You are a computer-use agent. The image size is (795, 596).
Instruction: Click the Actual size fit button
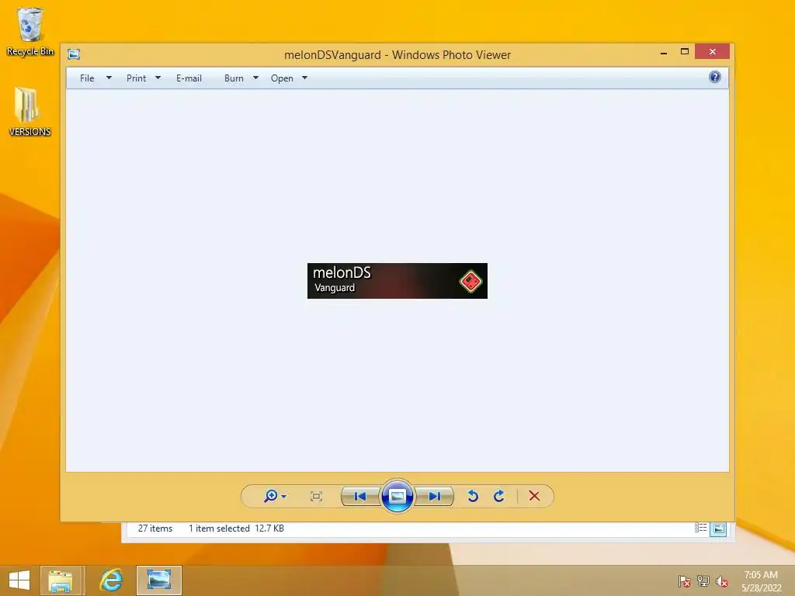[316, 496]
